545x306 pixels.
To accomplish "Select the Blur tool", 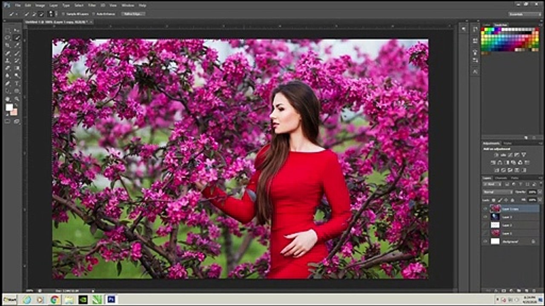I will pos(7,76).
